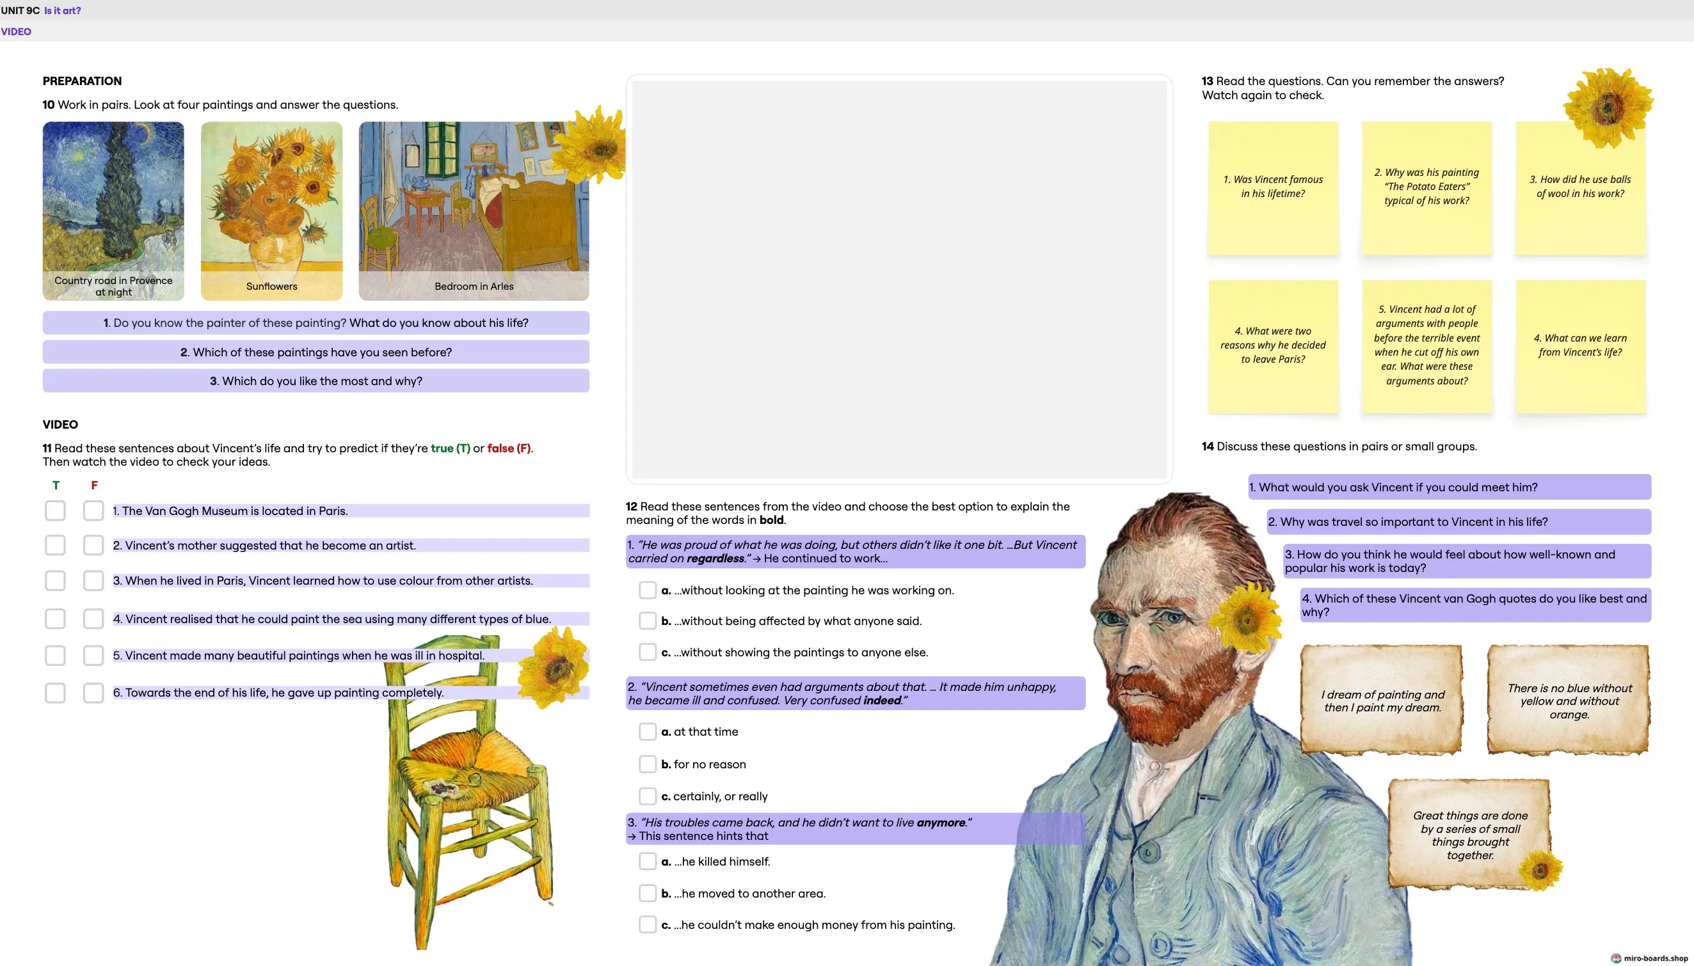The height and width of the screenshot is (966, 1694).
Task: Check option b without being affected
Action: pos(648,621)
